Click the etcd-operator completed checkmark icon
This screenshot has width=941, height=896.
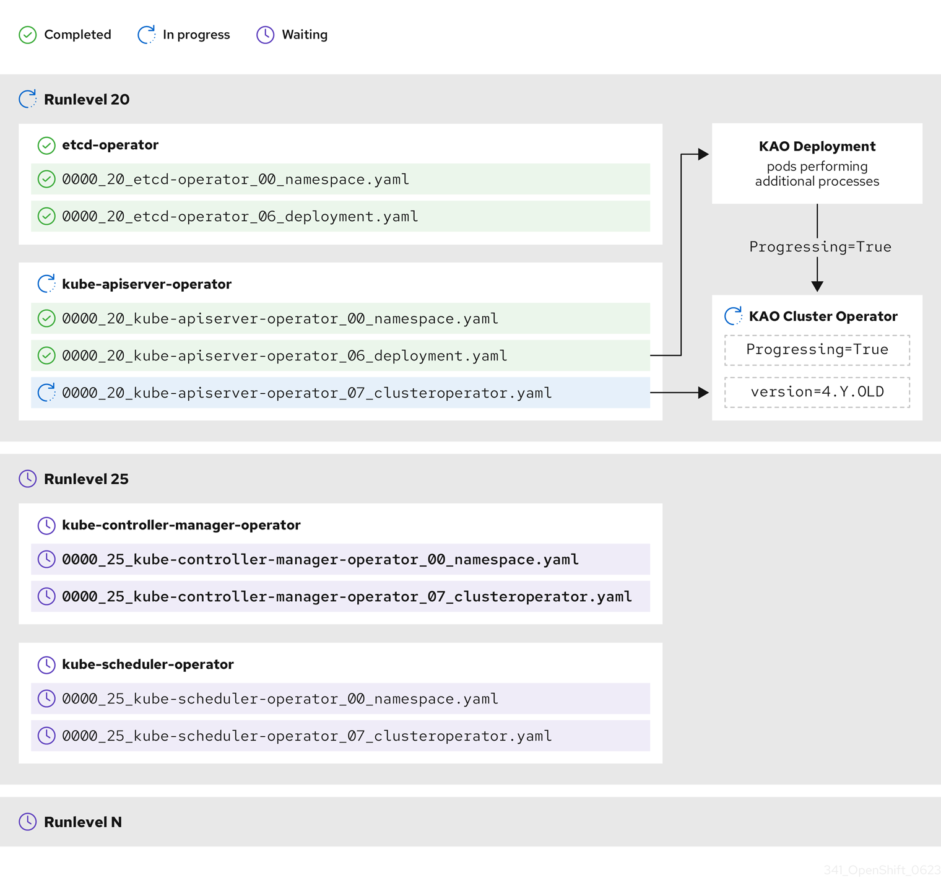coord(46,146)
